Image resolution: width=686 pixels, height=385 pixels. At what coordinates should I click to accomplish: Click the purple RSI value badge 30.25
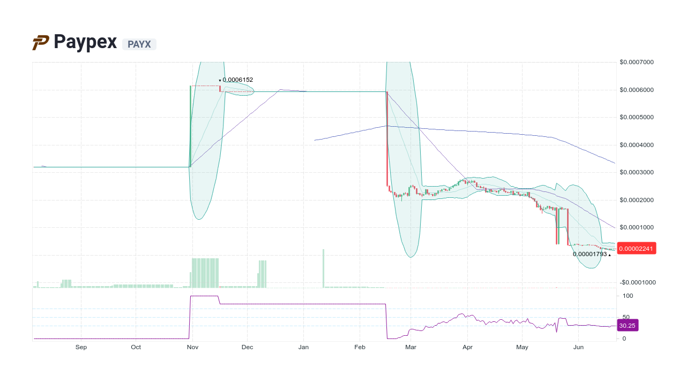click(628, 325)
